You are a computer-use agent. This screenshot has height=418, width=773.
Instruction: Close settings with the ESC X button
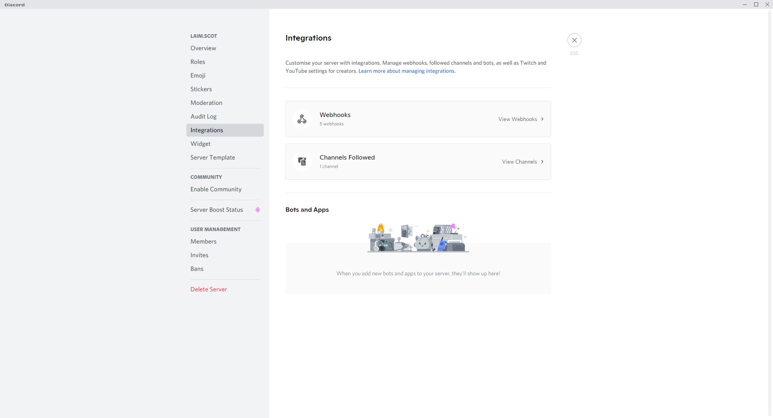click(574, 40)
